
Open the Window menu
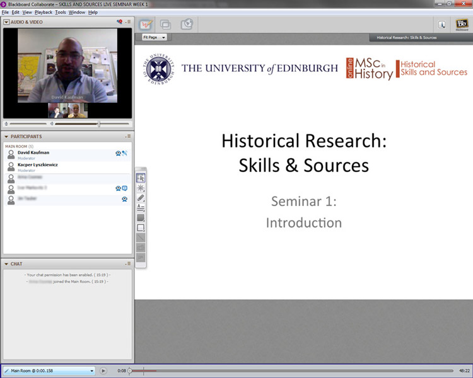tap(76, 13)
